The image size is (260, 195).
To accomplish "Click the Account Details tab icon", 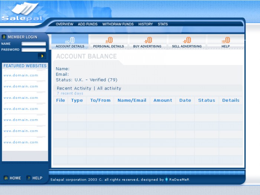I will pyautogui.click(x=70, y=40).
